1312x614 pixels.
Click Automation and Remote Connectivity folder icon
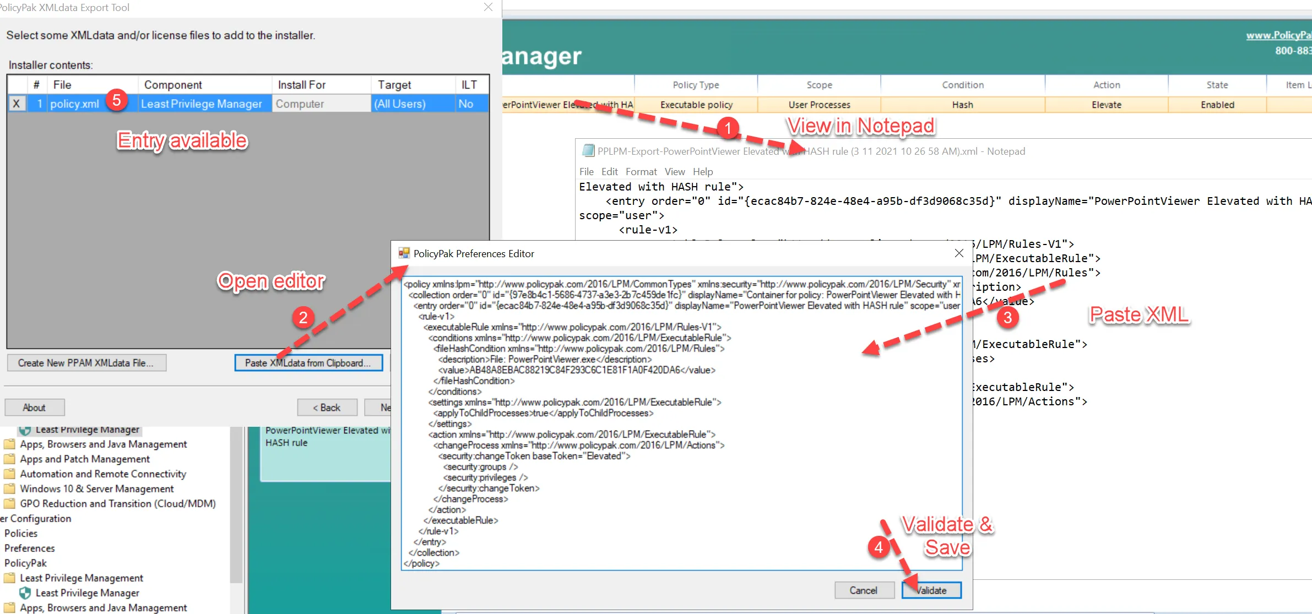coord(9,474)
